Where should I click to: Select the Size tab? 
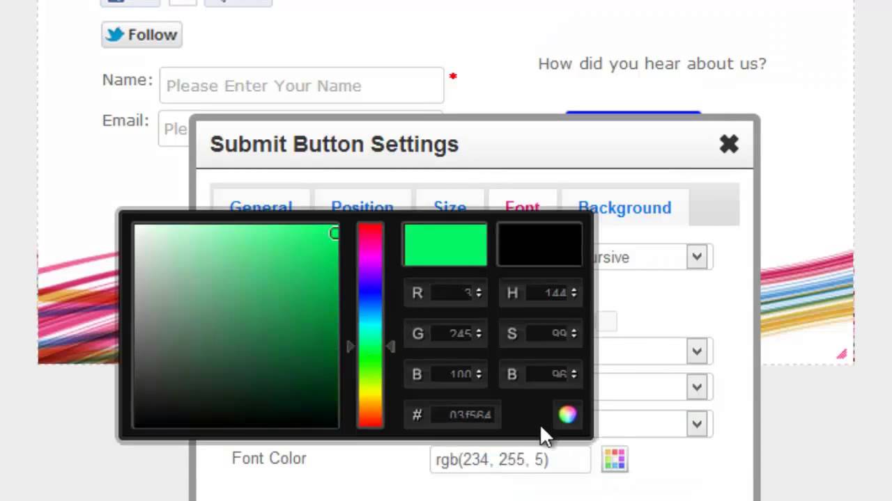449,207
